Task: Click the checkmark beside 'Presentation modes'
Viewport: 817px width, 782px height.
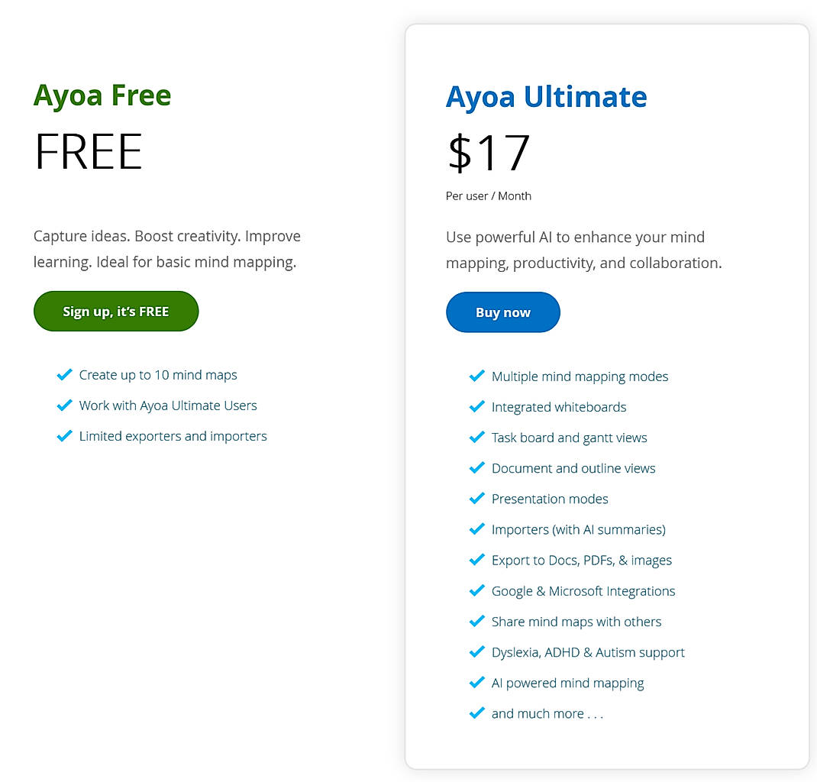Action: [x=477, y=499]
